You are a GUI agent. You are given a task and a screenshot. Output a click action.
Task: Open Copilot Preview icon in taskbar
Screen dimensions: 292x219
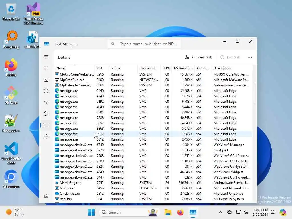click(x=283, y=212)
